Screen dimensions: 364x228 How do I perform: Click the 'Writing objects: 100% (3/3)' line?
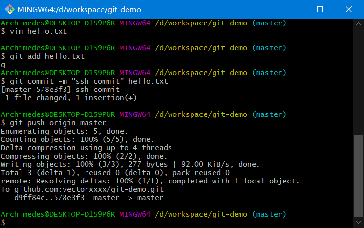(x=130, y=164)
